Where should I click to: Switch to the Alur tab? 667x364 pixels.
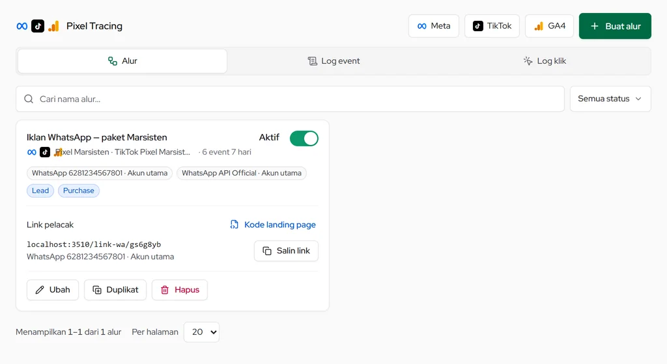point(122,61)
